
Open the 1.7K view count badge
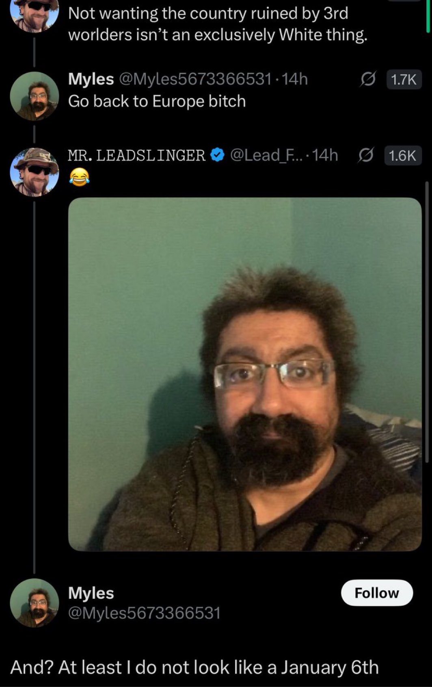coord(404,79)
